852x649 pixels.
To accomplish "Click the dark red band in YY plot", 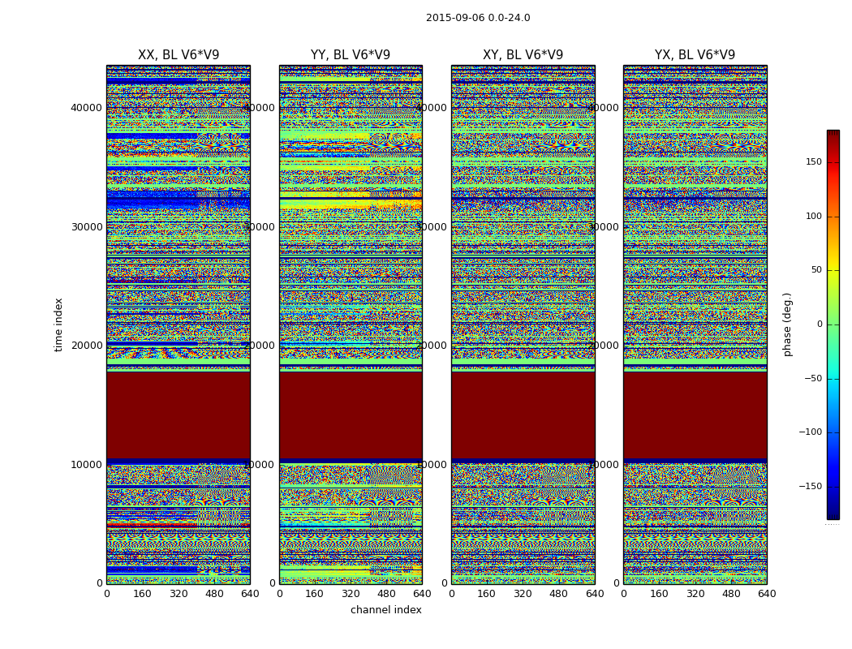I will 351,415.
